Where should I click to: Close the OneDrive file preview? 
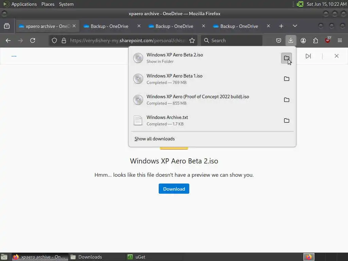point(336,56)
